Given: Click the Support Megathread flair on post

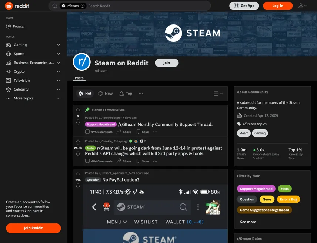Looking at the screenshot, I should [101, 124].
